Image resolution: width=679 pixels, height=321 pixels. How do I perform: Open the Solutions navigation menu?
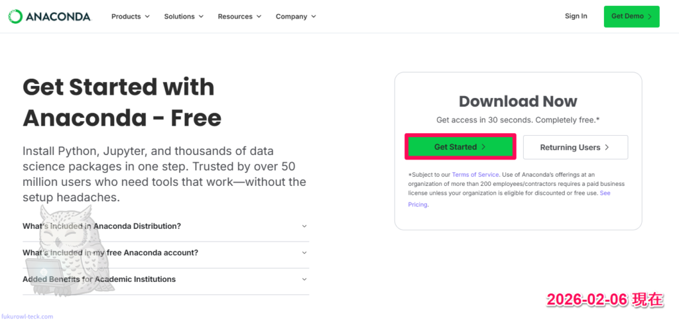(x=184, y=16)
